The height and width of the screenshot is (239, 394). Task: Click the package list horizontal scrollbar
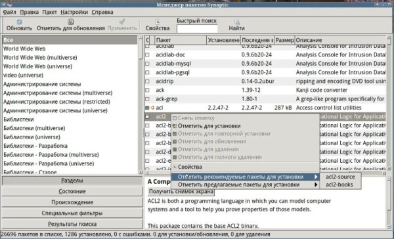point(265,173)
